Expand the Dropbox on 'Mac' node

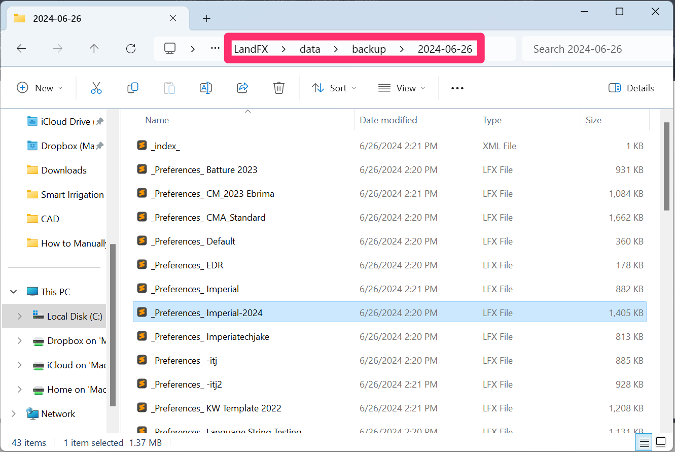(19, 340)
